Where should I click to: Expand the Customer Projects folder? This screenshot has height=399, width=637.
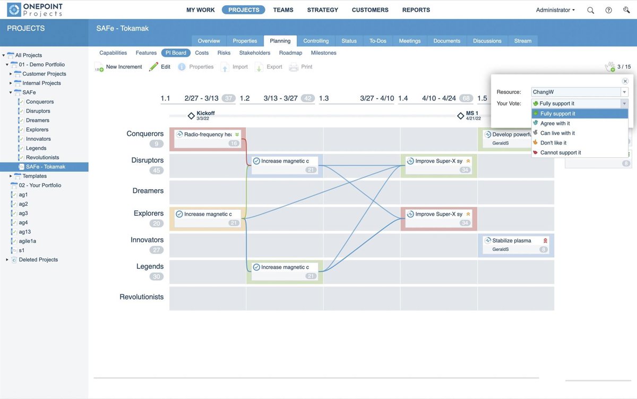[x=11, y=74]
